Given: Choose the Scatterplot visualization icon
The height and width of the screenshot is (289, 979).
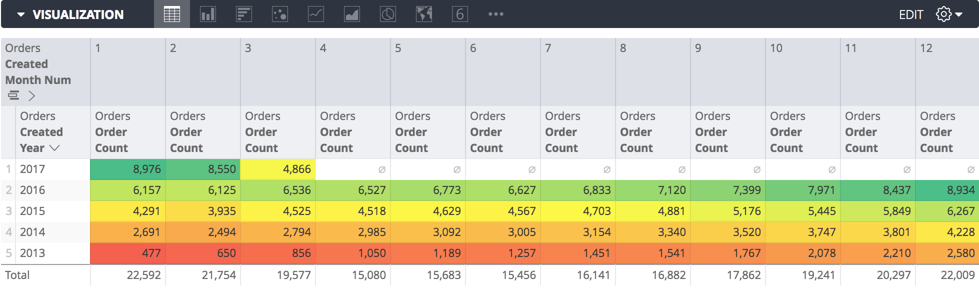Looking at the screenshot, I should 279,14.
